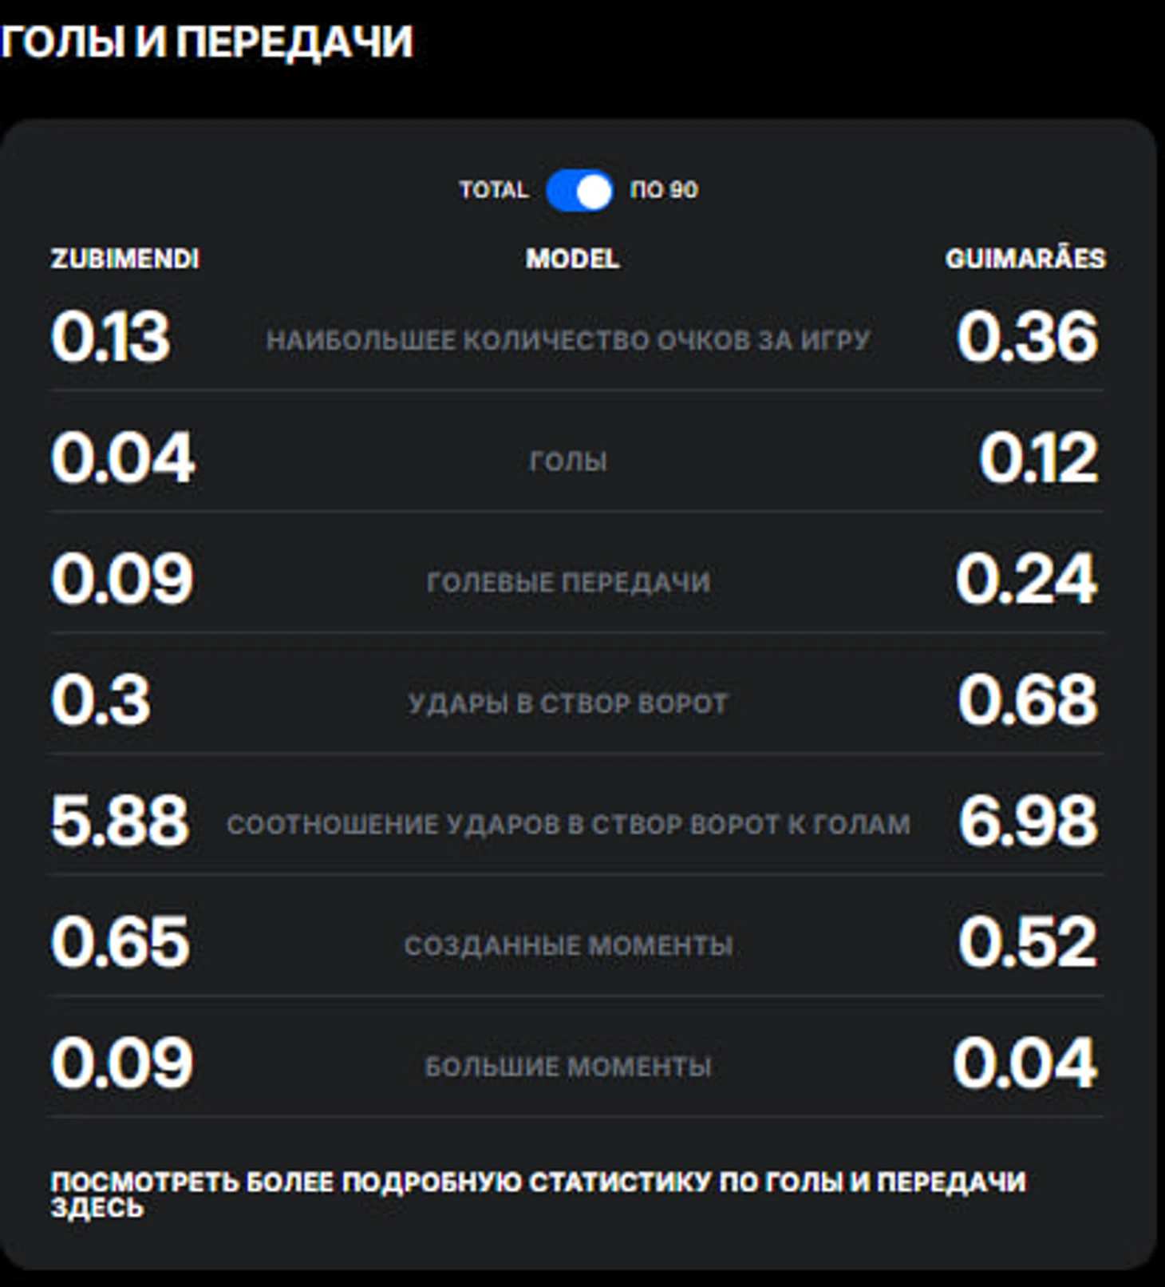
Task: Click the УДАРЫ В СТВОР ВОРОТ label
Action: [568, 703]
